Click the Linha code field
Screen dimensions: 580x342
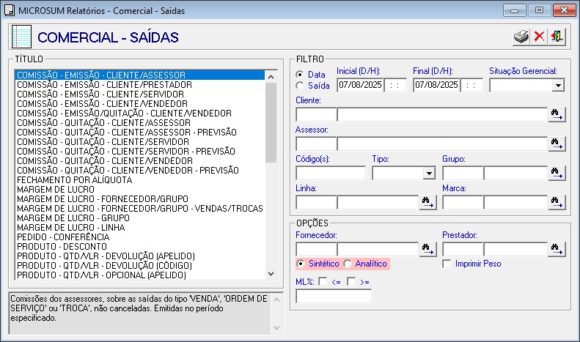pos(316,202)
